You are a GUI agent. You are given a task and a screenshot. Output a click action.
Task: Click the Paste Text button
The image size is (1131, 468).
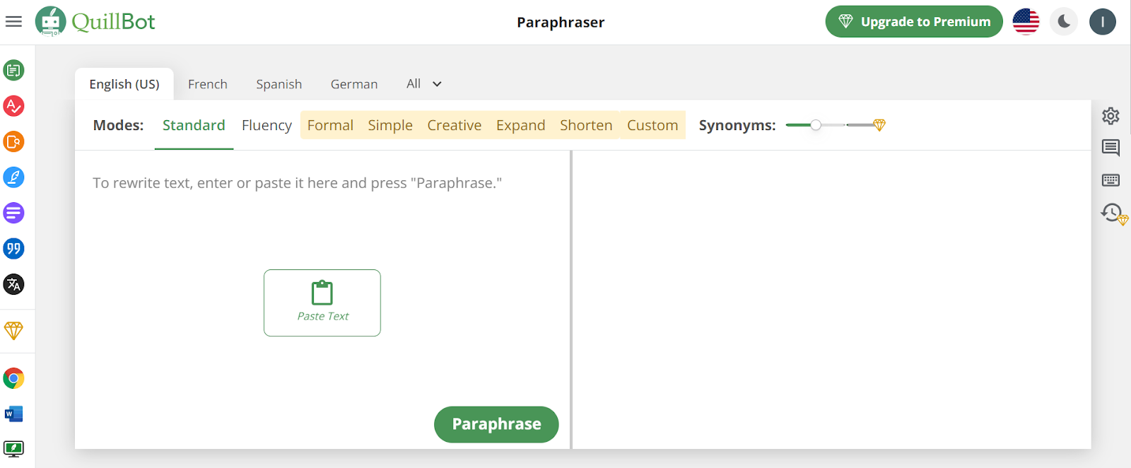322,303
